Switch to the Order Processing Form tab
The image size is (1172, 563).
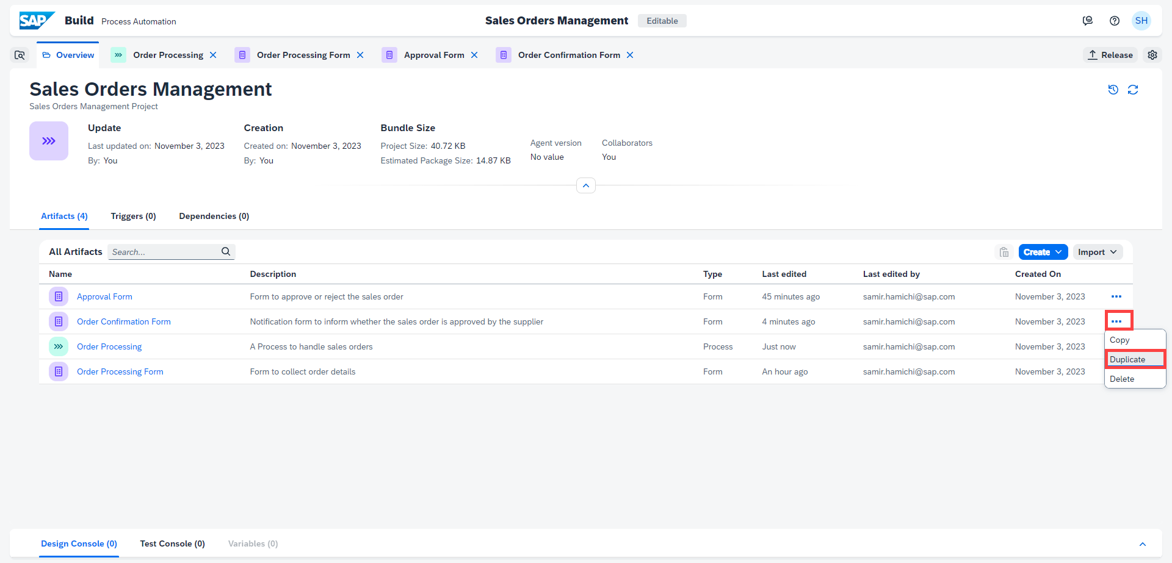tap(303, 55)
